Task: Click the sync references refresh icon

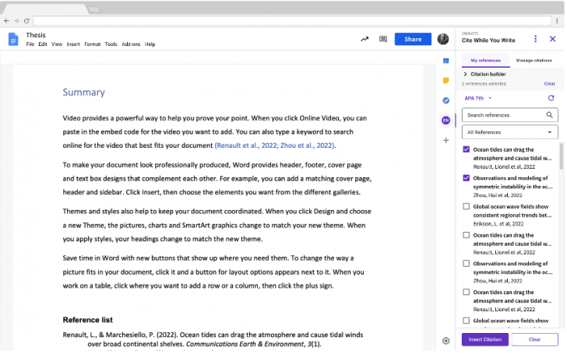Action: tap(551, 98)
